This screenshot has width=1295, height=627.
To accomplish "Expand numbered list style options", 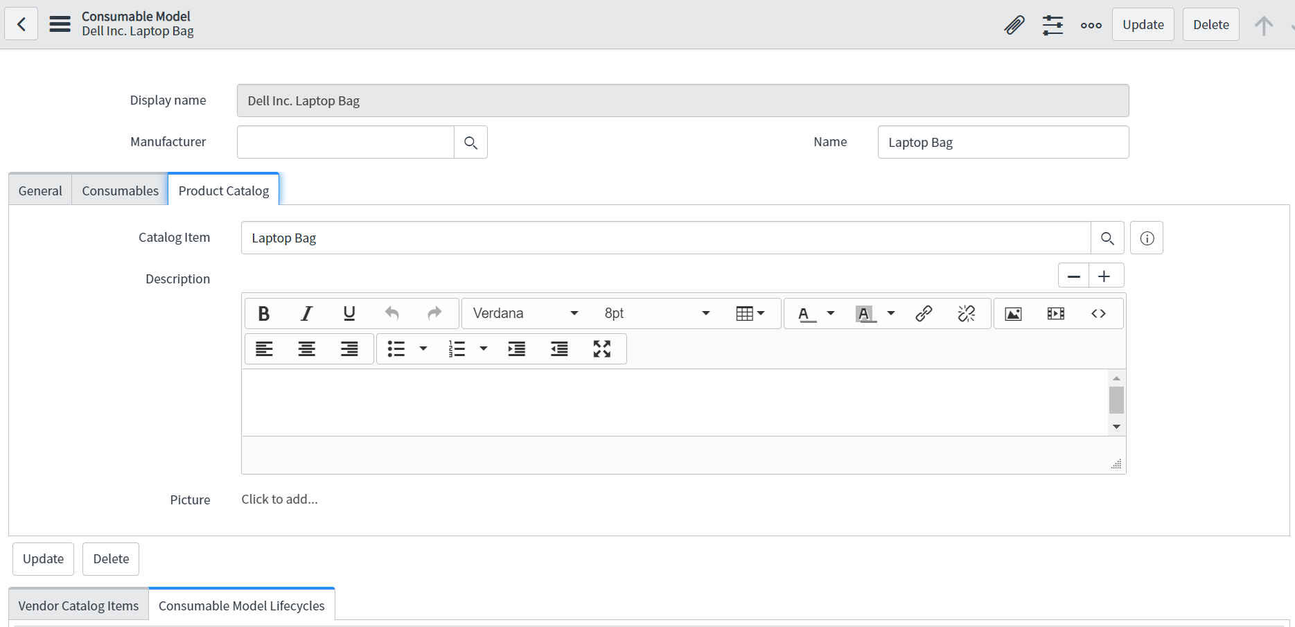I will click(x=484, y=348).
